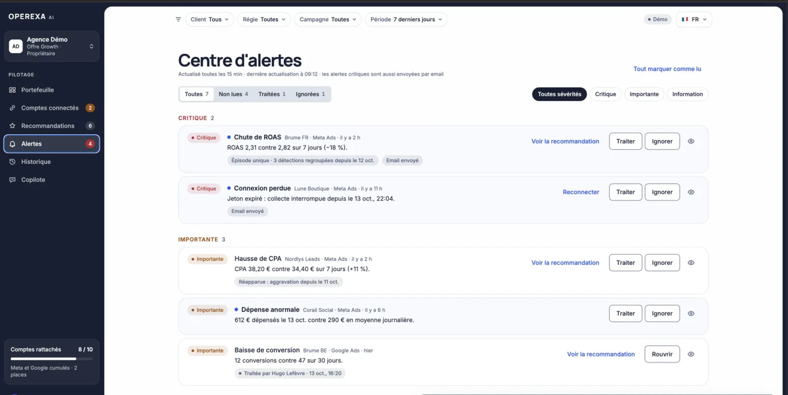This screenshot has width=788, height=395.
Task: Open the FR language dropdown
Action: pos(694,19)
